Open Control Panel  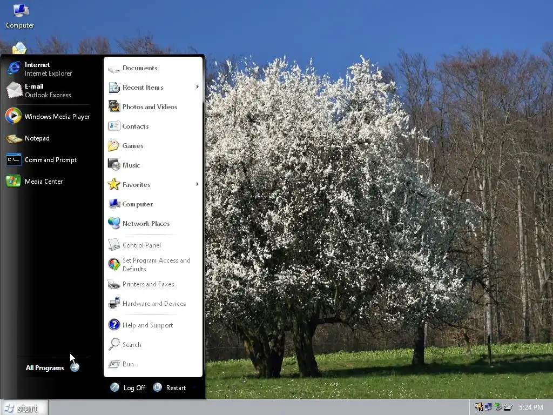[153, 245]
